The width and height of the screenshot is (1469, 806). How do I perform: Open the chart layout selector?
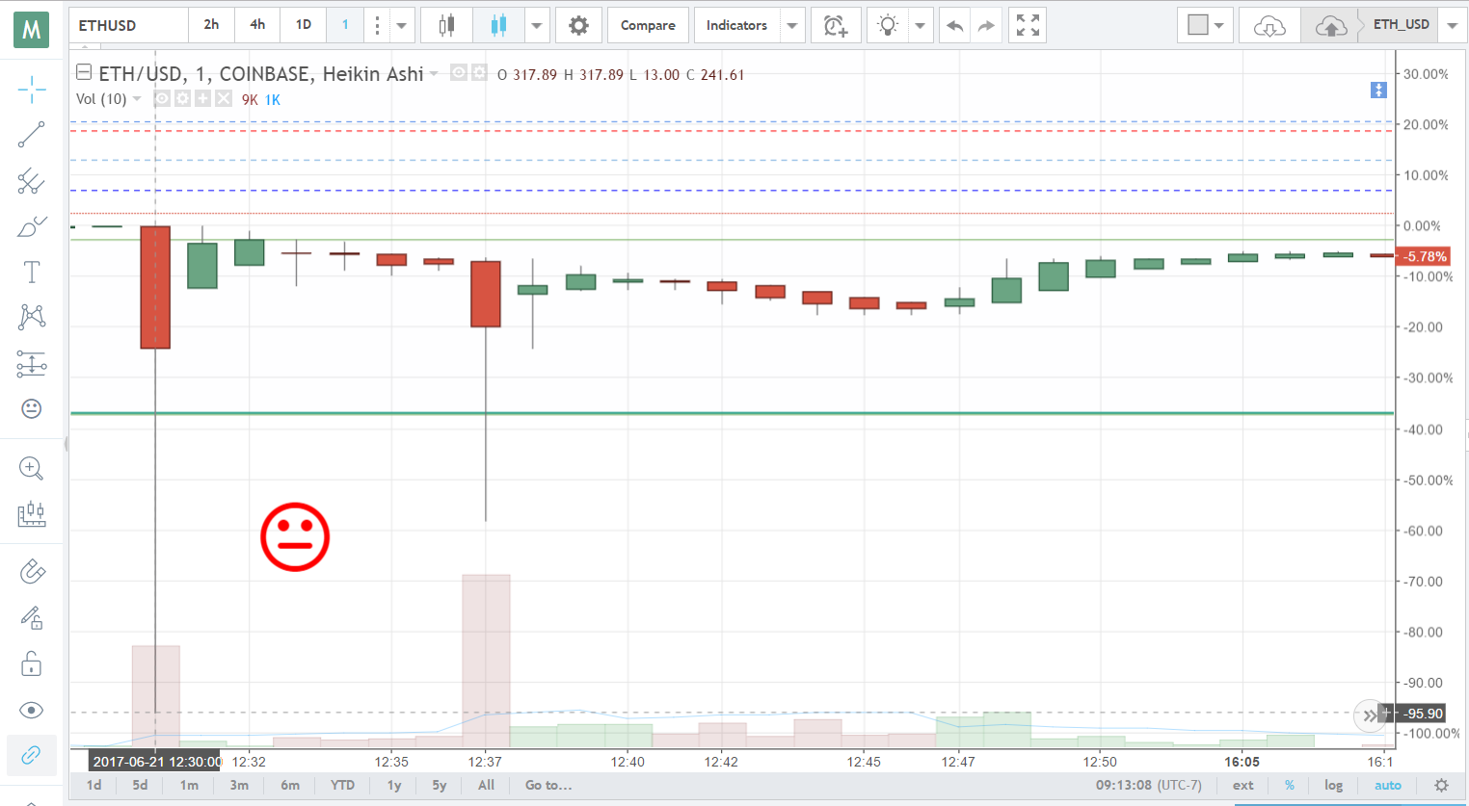pyautogui.click(x=1206, y=25)
